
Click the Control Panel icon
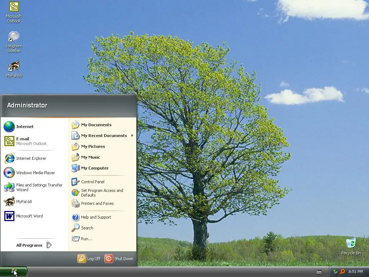point(75,182)
